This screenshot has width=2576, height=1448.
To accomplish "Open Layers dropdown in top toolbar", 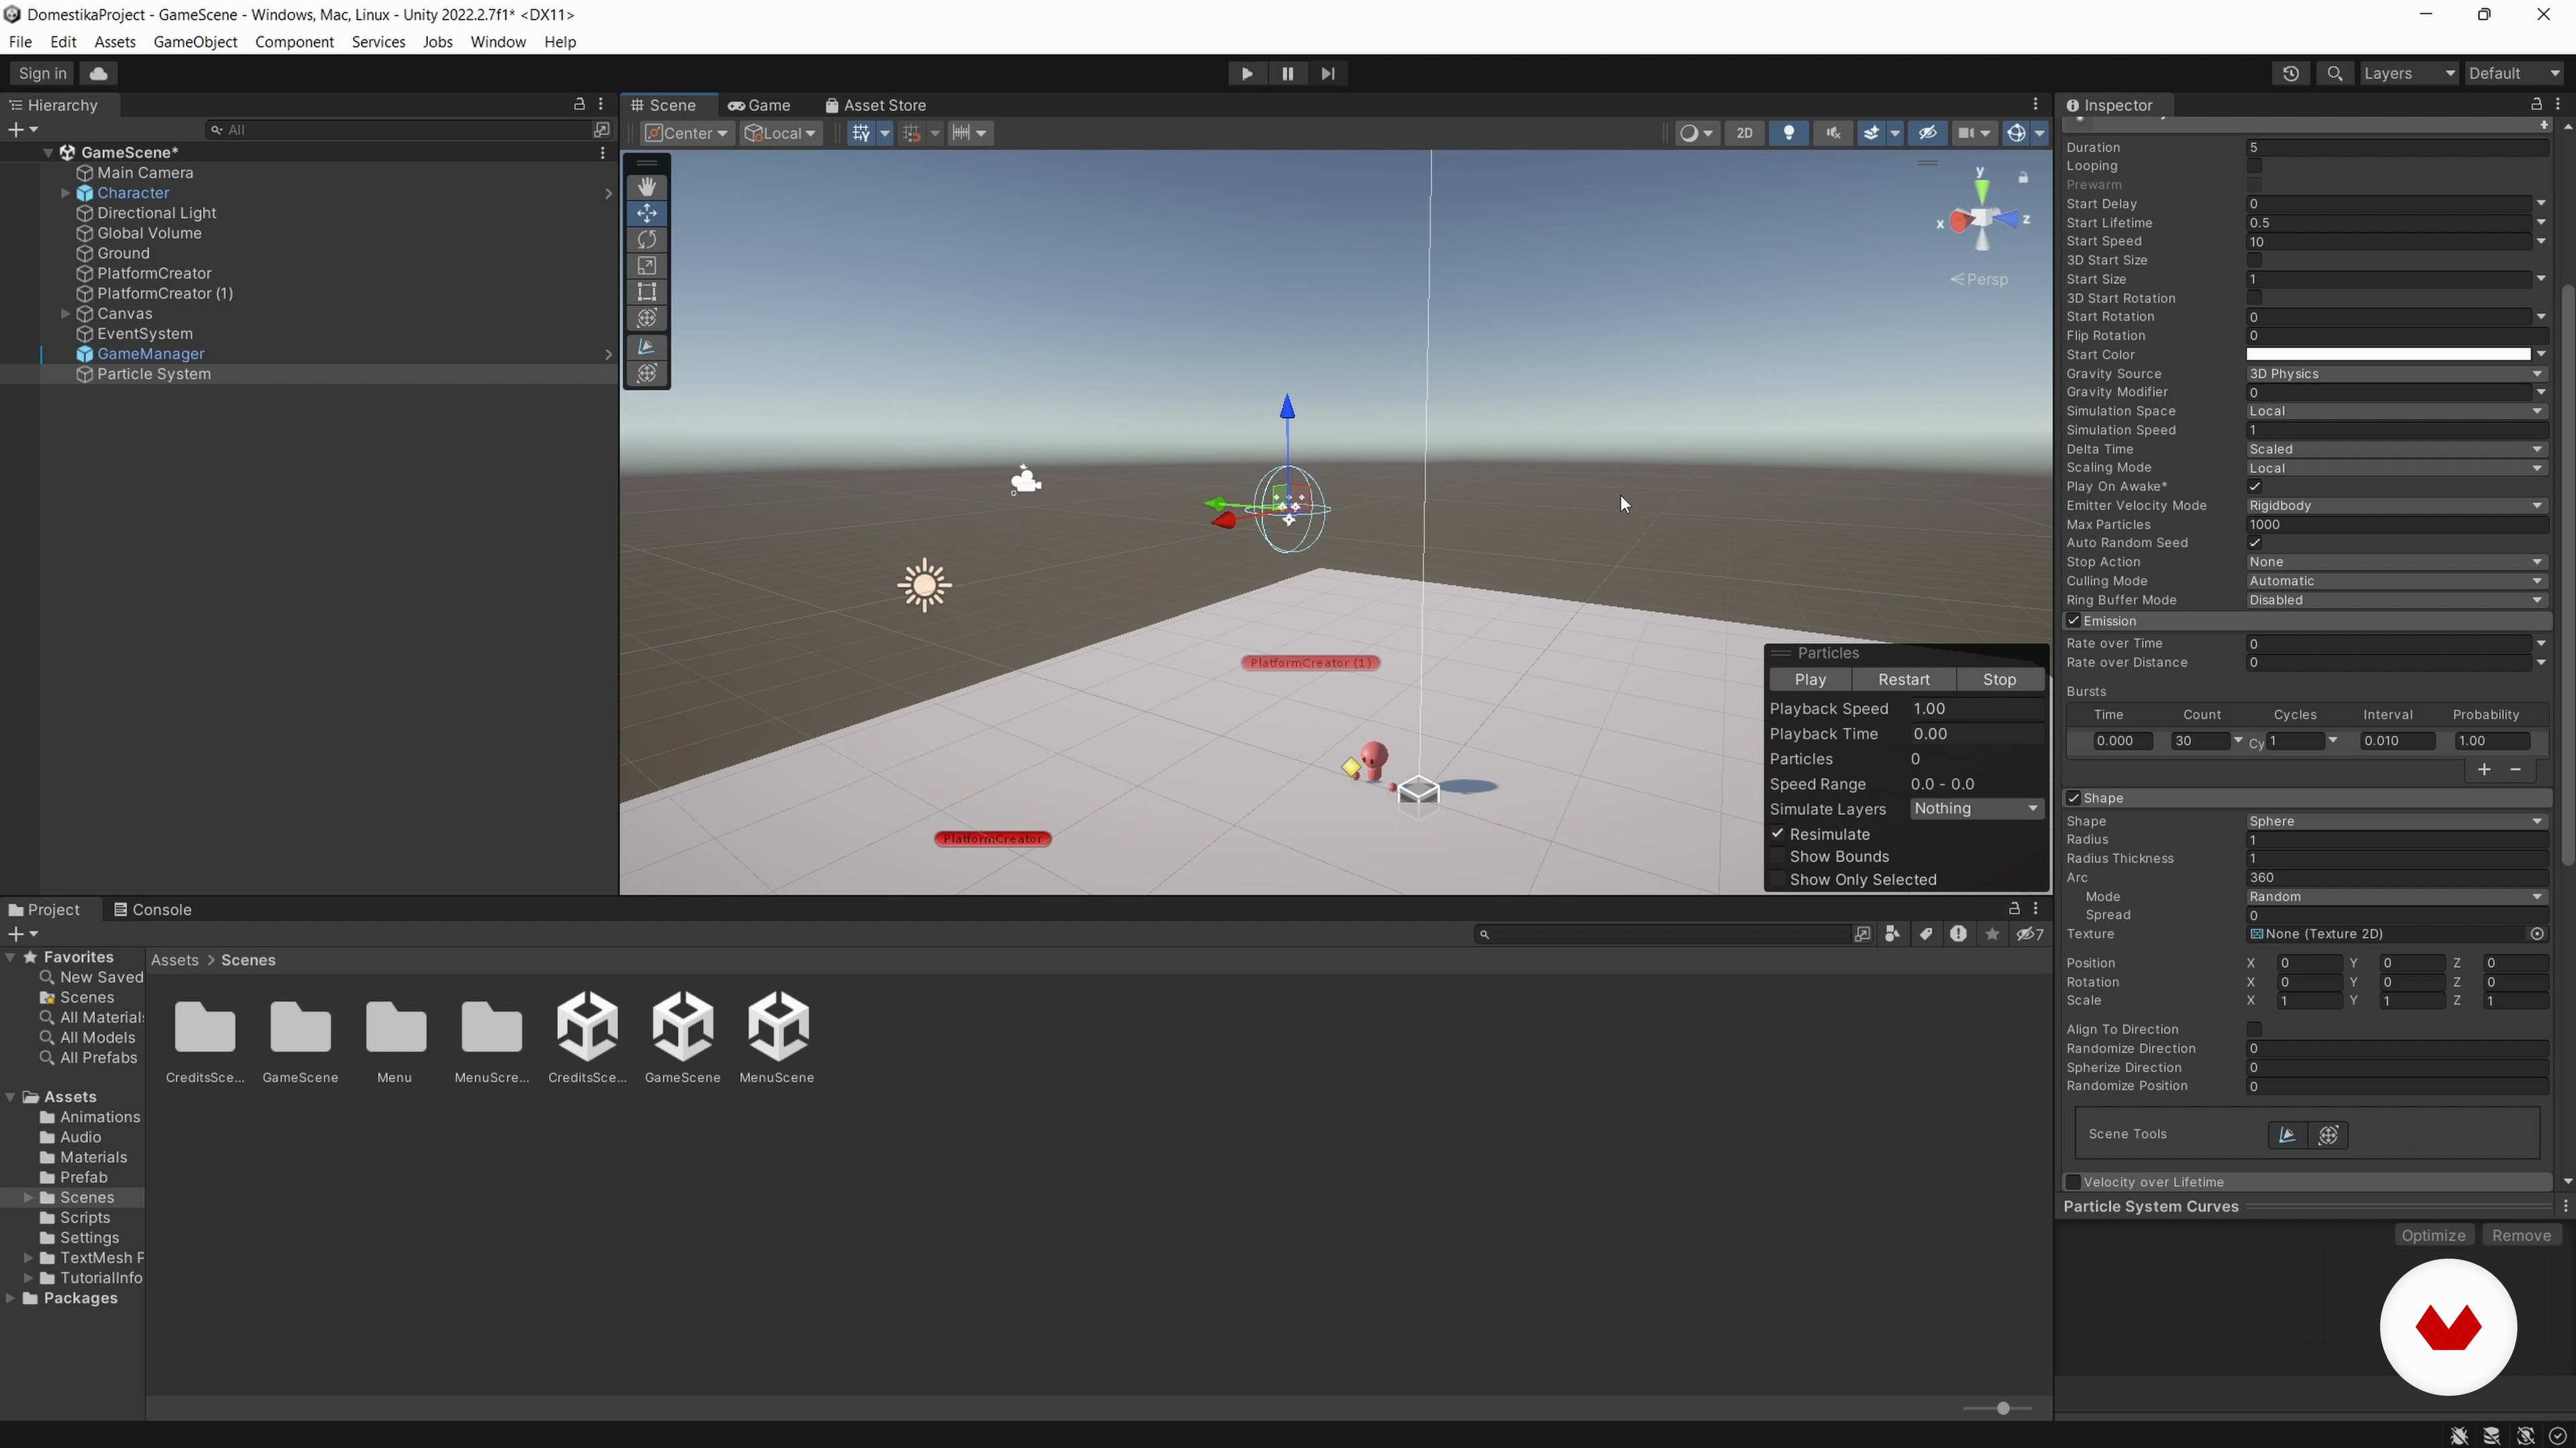I will (2408, 73).
